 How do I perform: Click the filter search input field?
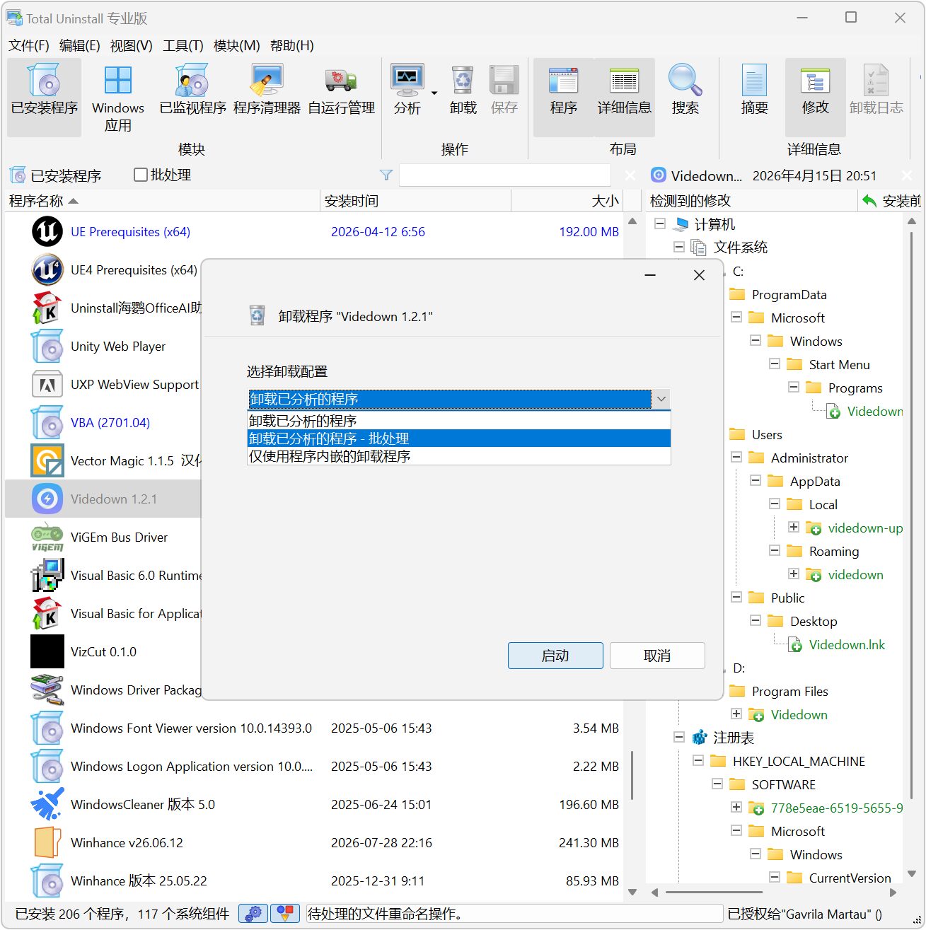[x=505, y=175]
